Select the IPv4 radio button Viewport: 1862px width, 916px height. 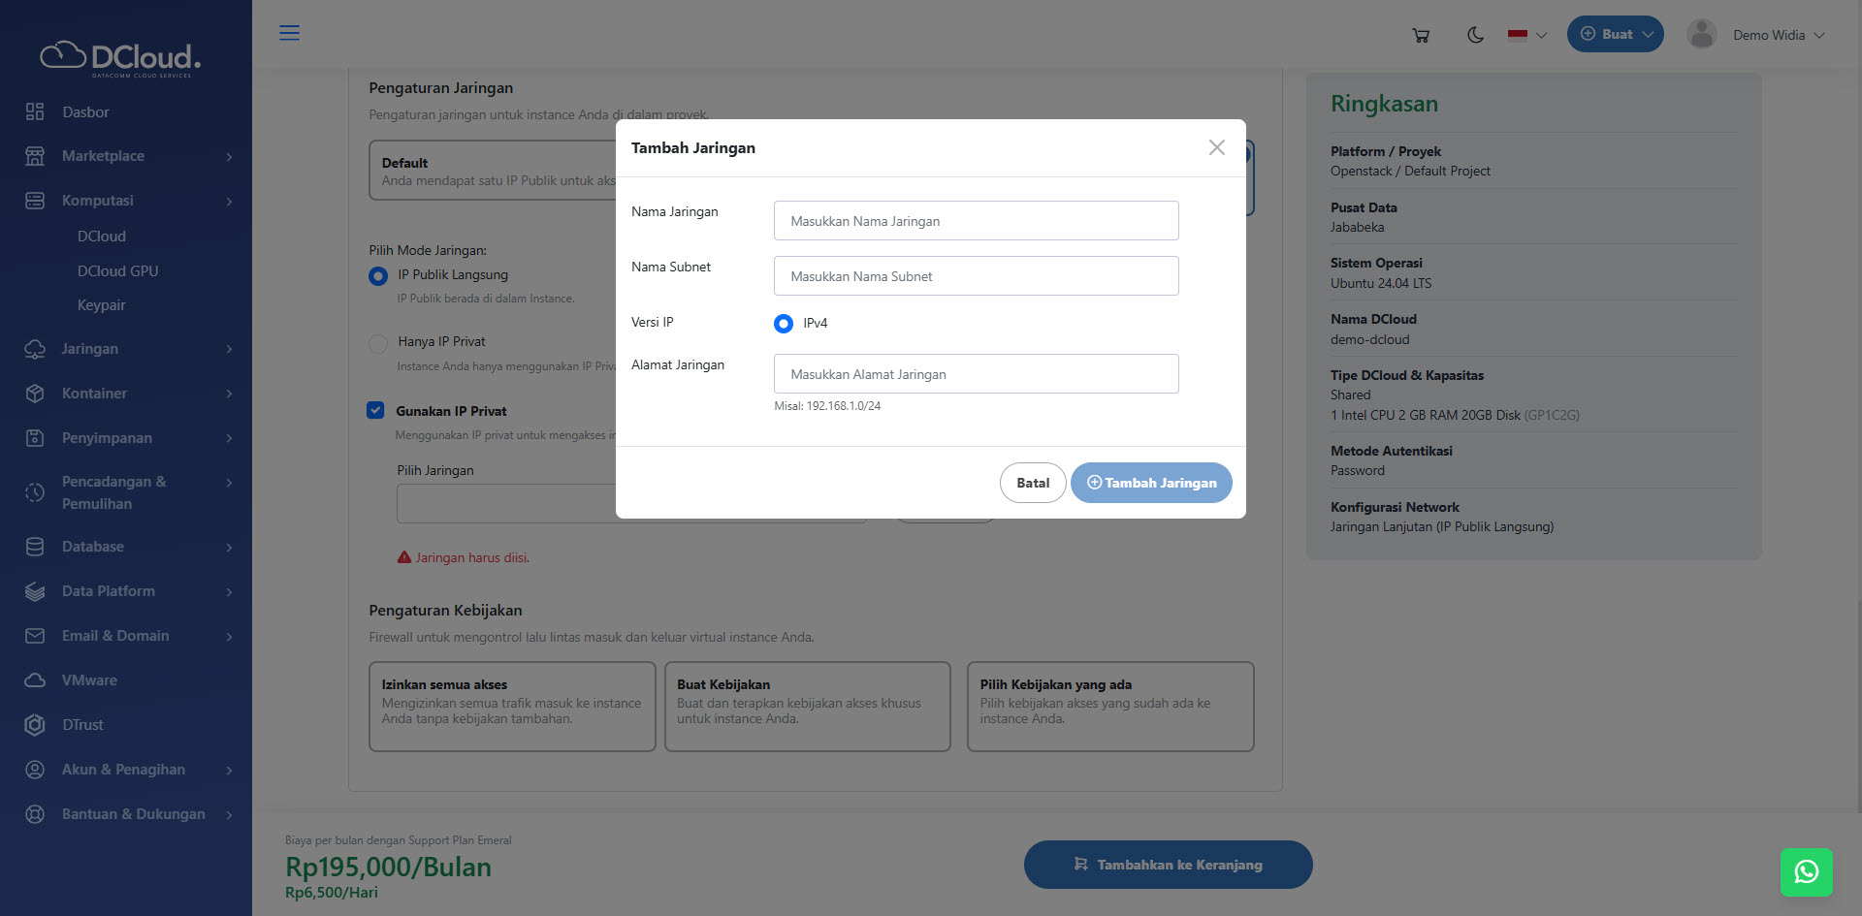784,324
